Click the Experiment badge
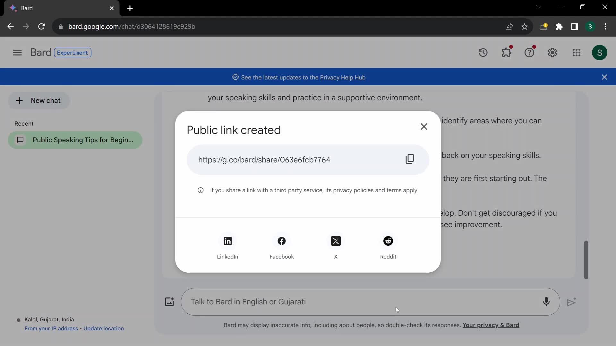This screenshot has width=616, height=346. point(73,53)
